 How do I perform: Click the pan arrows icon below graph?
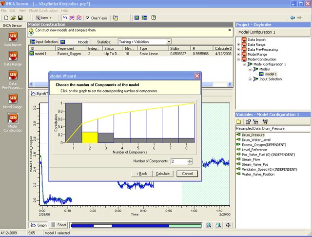click(x=228, y=225)
